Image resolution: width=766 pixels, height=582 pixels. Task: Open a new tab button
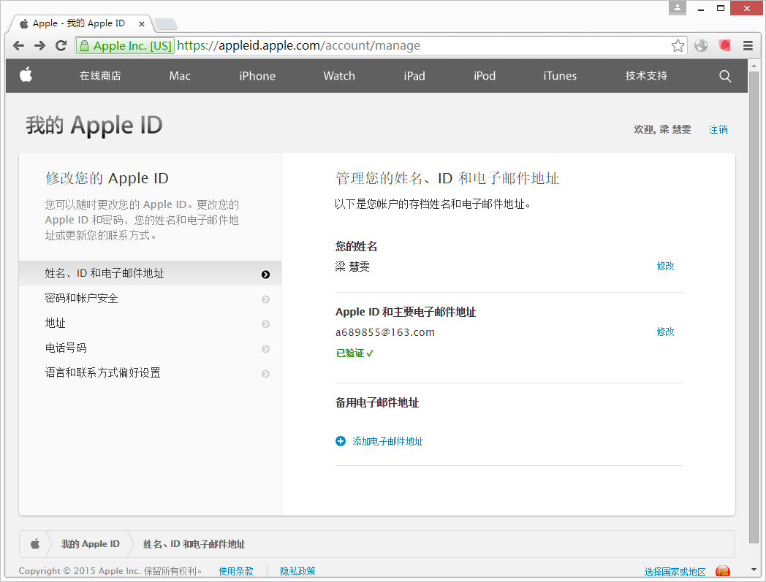pos(165,23)
